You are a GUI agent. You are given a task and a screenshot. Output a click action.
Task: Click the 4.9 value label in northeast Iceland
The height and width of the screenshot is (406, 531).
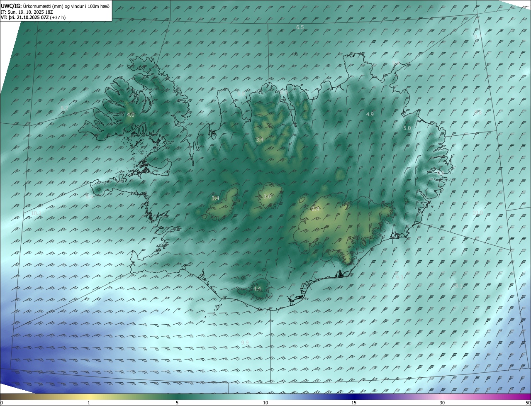pos(370,114)
